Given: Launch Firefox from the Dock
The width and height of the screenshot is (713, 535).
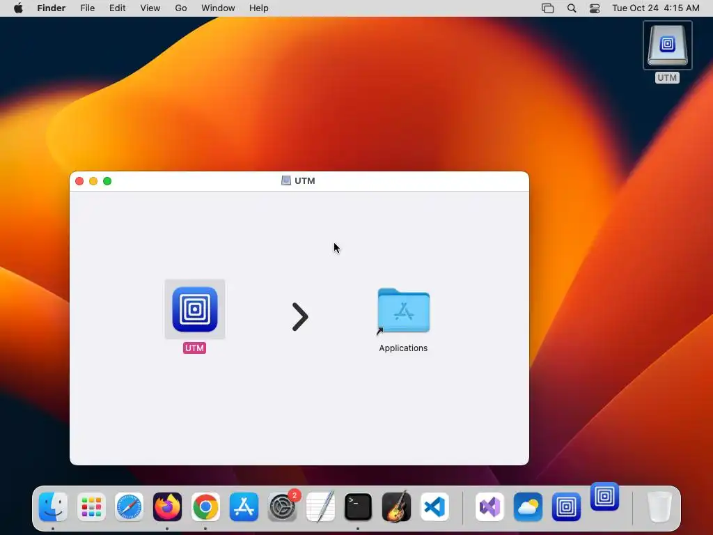Looking at the screenshot, I should point(167,507).
